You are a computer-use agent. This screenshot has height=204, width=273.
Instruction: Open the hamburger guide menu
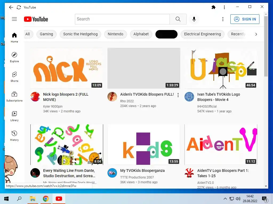pyautogui.click(x=14, y=19)
